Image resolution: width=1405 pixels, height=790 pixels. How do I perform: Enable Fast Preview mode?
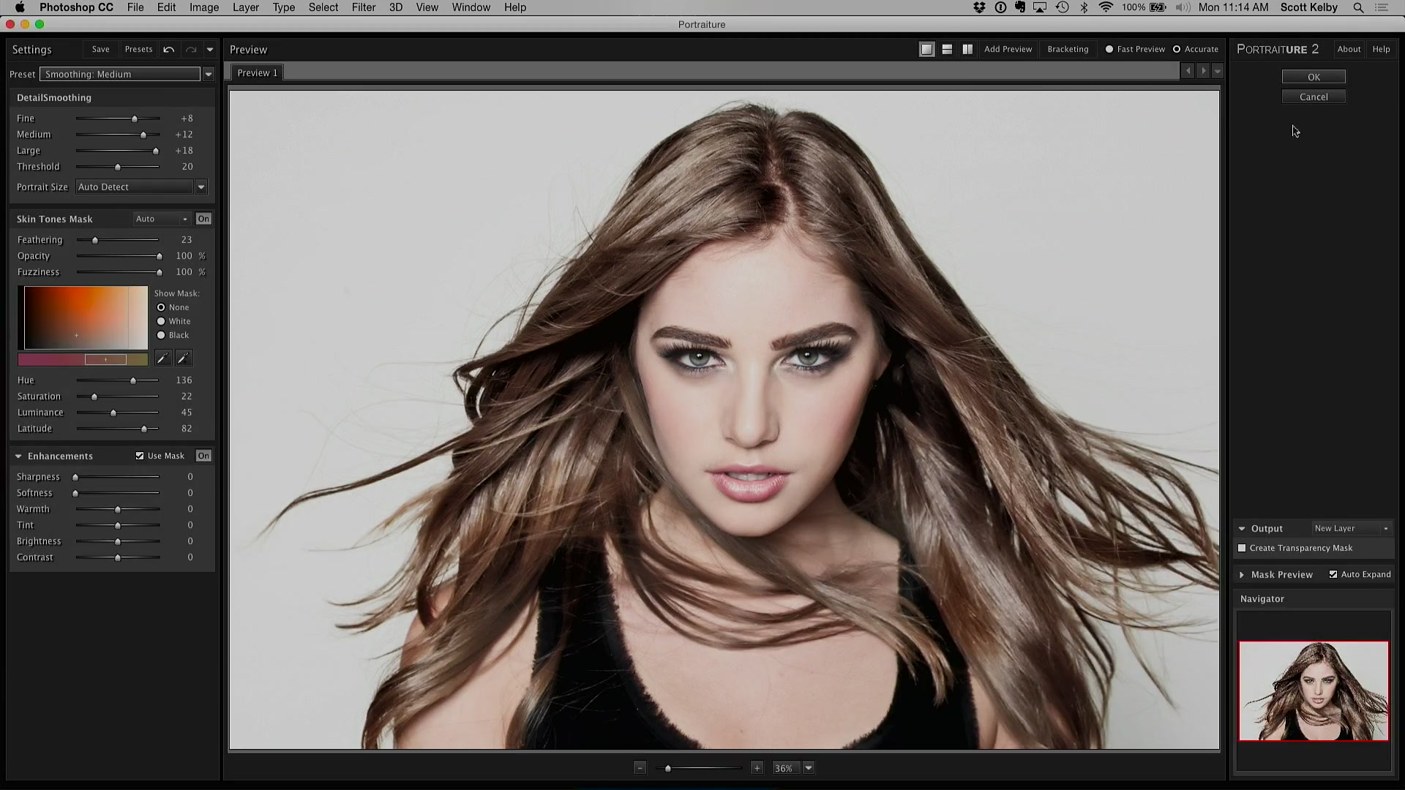tap(1109, 49)
